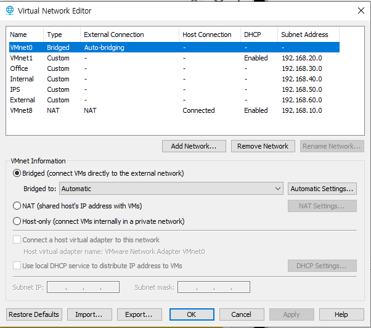Click the External Connection column header
Viewport: 371px width, 328px height.
click(x=129, y=35)
